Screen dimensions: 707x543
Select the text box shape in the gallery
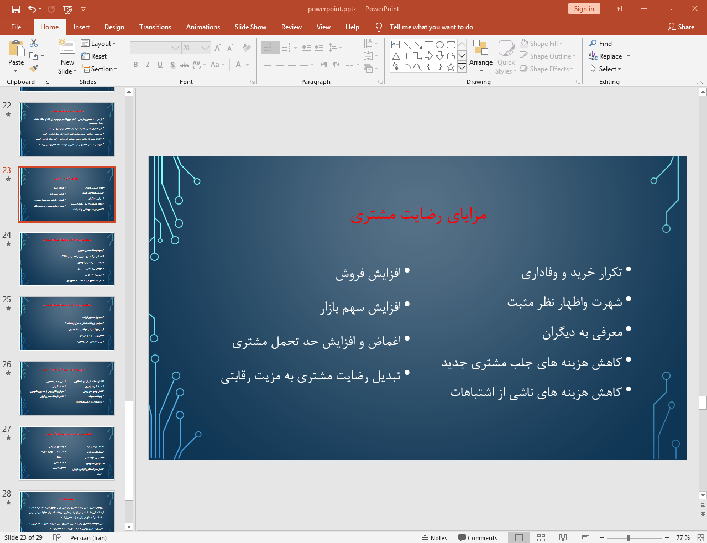396,45
